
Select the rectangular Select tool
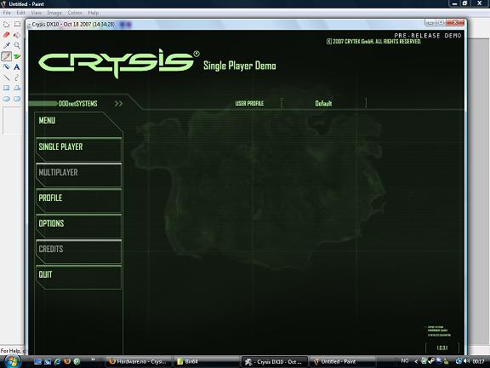pos(17,25)
